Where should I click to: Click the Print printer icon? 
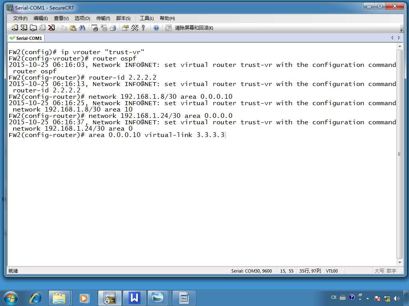pos(113,27)
